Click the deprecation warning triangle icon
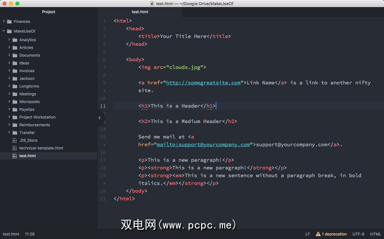384x239 pixels. 318,234
